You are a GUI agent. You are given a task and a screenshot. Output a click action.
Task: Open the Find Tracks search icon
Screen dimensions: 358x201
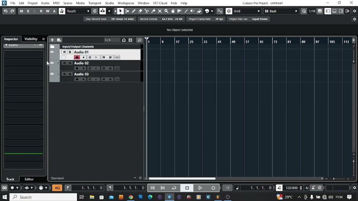click(x=139, y=40)
